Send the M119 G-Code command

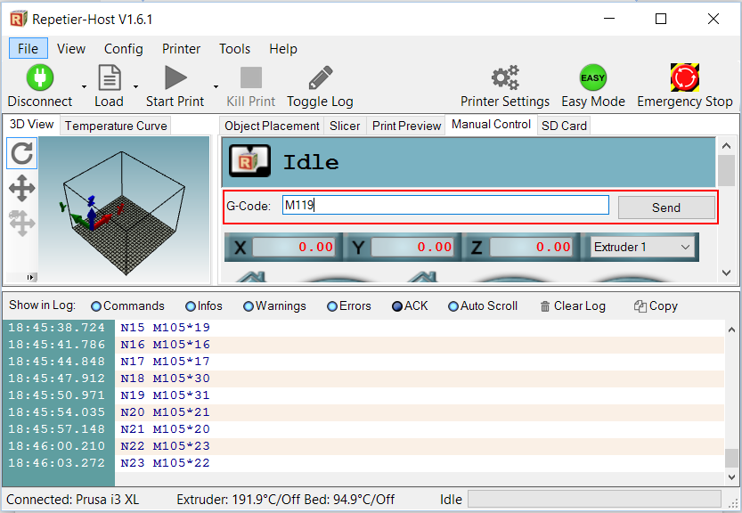[665, 208]
